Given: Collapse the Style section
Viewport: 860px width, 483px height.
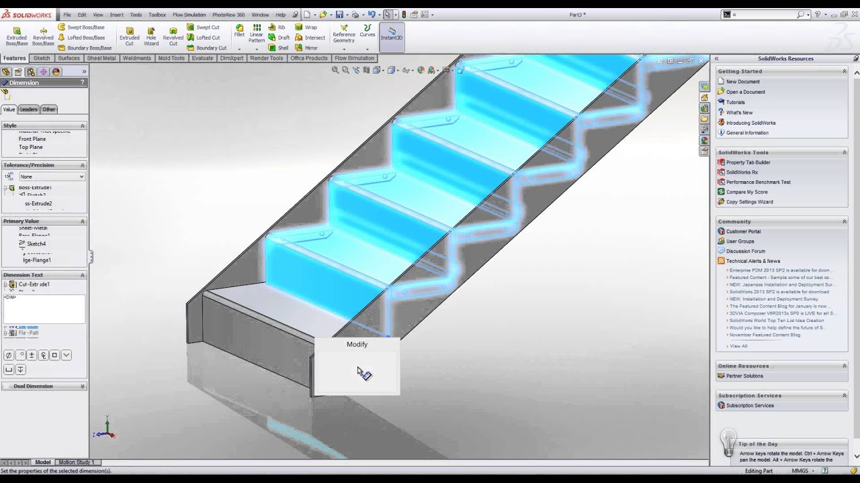Looking at the screenshot, I should [x=83, y=125].
